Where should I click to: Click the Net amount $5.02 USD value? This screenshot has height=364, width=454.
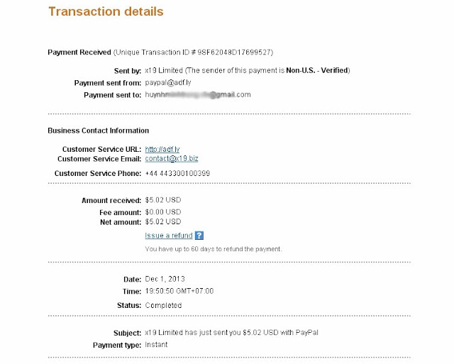click(163, 222)
